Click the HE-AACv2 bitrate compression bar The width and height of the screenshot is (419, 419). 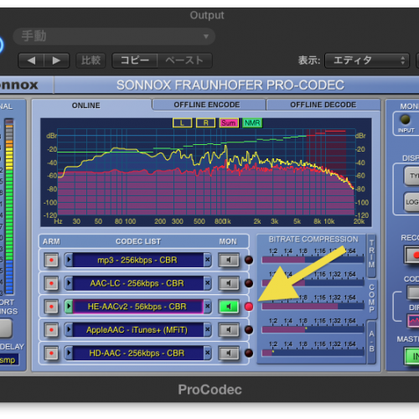[313, 307]
